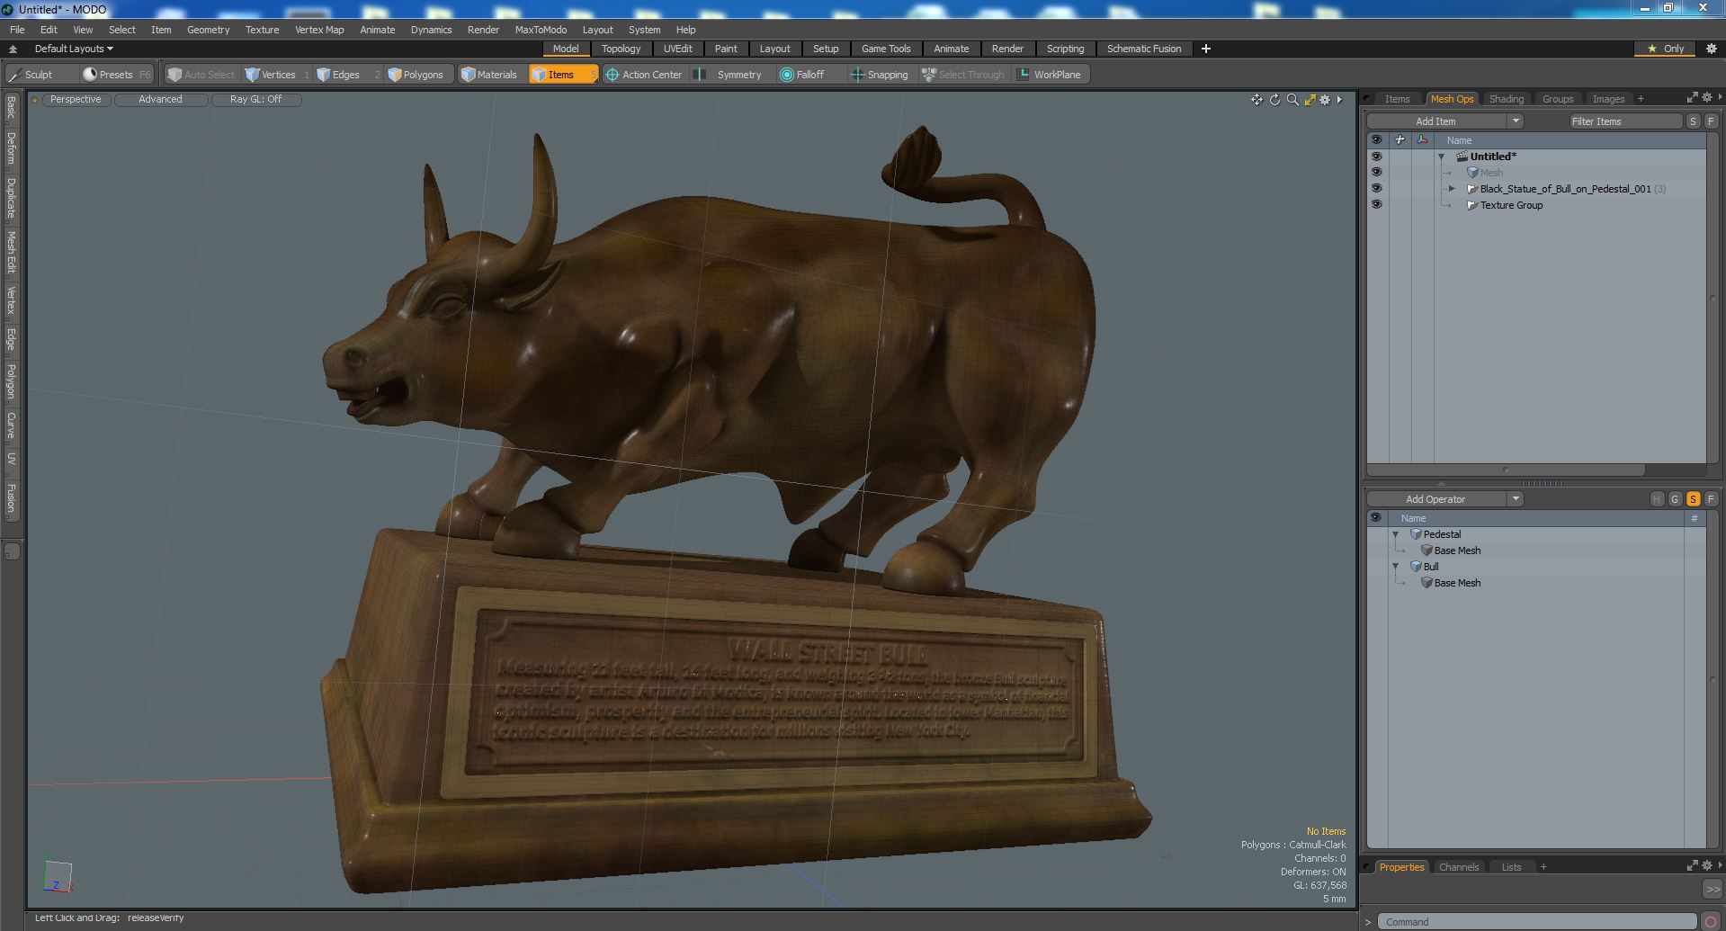Screen dimensions: 1726x931
Task: Activate Items selection mode
Action: (x=563, y=75)
